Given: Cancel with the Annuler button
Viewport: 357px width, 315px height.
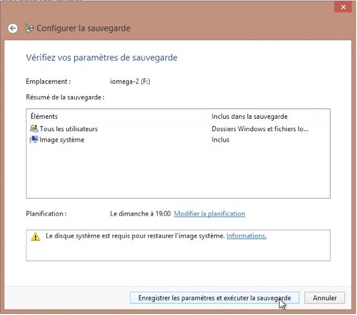Looking at the screenshot, I should pos(325,298).
